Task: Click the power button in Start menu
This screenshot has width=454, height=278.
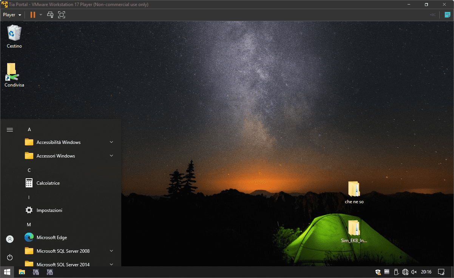Action: (10, 257)
